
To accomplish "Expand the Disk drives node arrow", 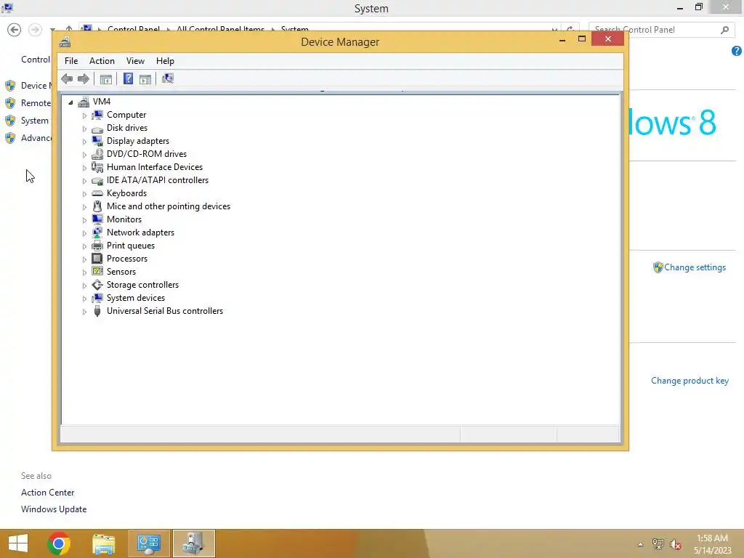I will 84,129.
